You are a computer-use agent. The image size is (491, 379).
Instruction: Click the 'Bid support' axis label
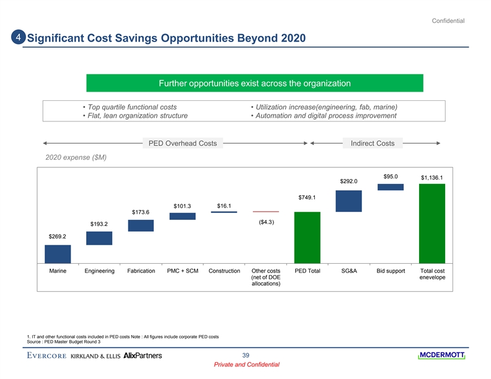[390, 271]
